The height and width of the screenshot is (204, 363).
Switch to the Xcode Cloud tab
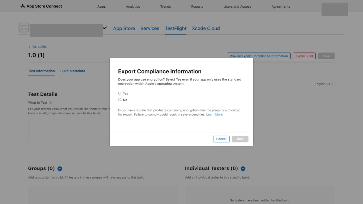tap(206, 28)
